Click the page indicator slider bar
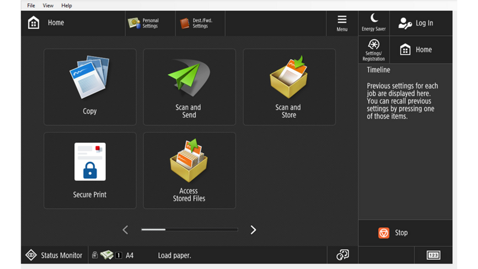Viewport: 478px width, 269px height. (189, 230)
